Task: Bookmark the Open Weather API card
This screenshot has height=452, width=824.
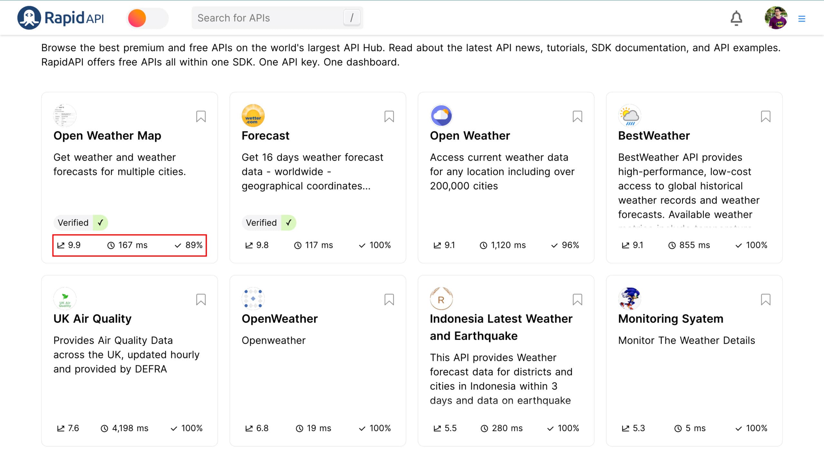Action: coord(577,116)
